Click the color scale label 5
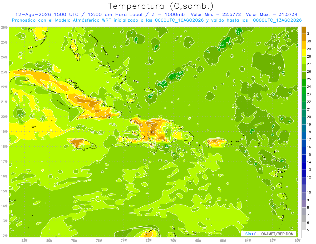 (308, 230)
